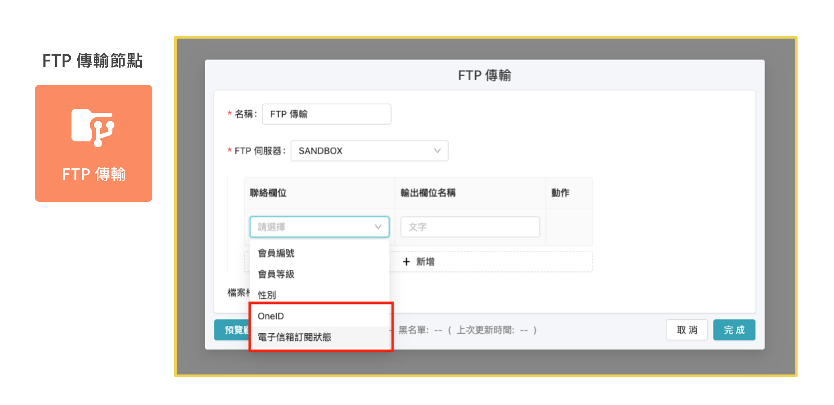
Task: Expand the 請選擇 contact field dropdown
Action: tap(319, 227)
